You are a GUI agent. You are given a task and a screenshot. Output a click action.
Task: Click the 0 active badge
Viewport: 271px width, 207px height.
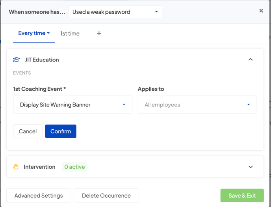tap(75, 167)
